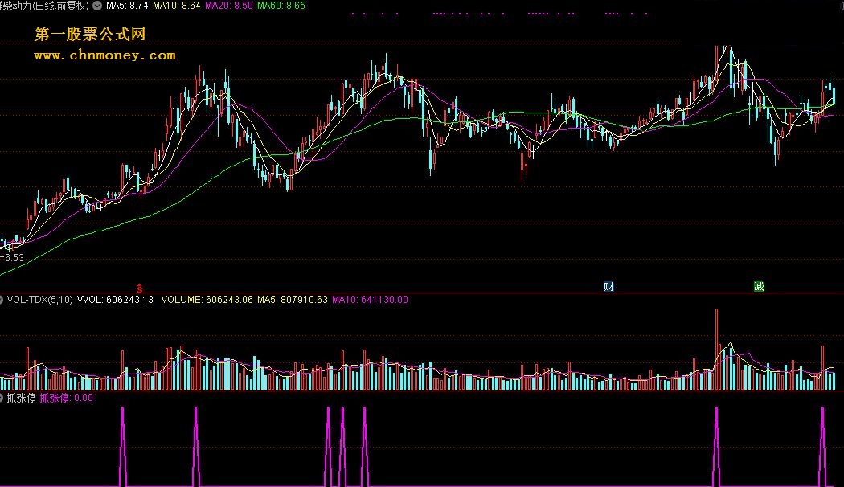Click the VVOL: 606243.13 value
The width and height of the screenshot is (844, 487).
[x=115, y=299]
